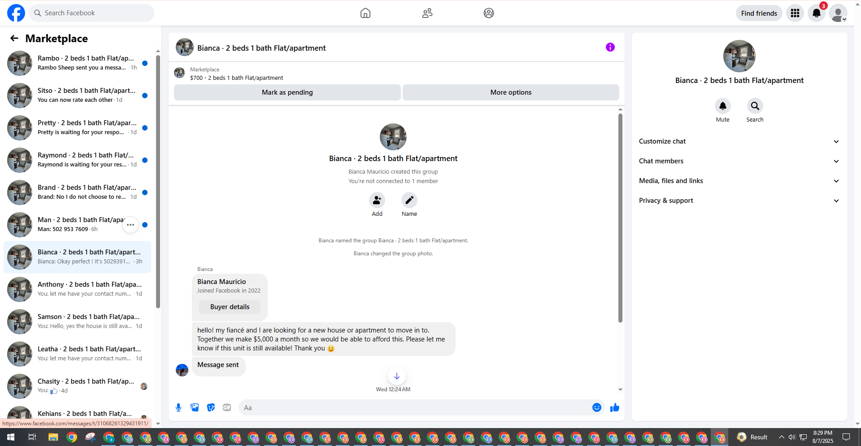Open options menu for Man conversation
The width and height of the screenshot is (861, 446).
tap(130, 225)
